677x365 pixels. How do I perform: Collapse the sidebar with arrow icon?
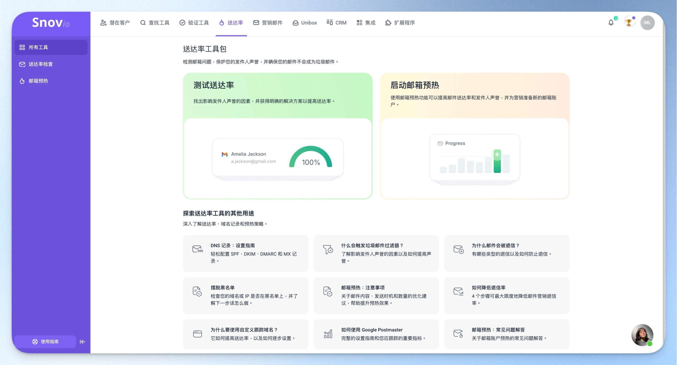pos(82,342)
